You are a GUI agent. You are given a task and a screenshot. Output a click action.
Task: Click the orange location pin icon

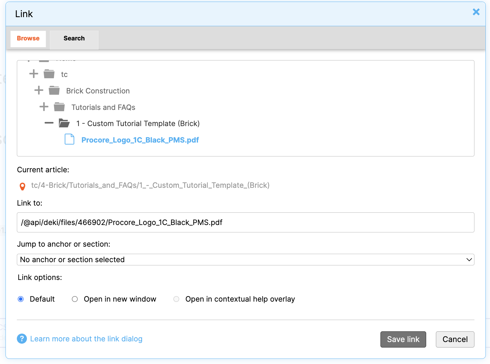pos(22,186)
